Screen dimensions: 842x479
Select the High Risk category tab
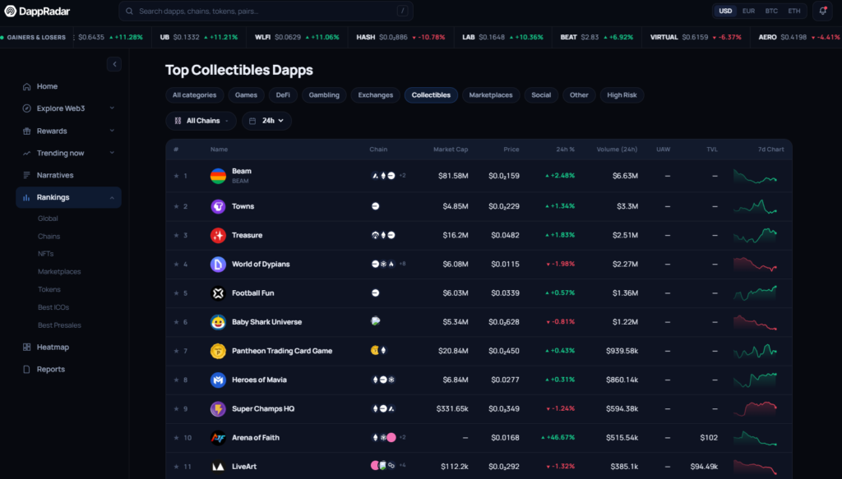pyautogui.click(x=622, y=95)
